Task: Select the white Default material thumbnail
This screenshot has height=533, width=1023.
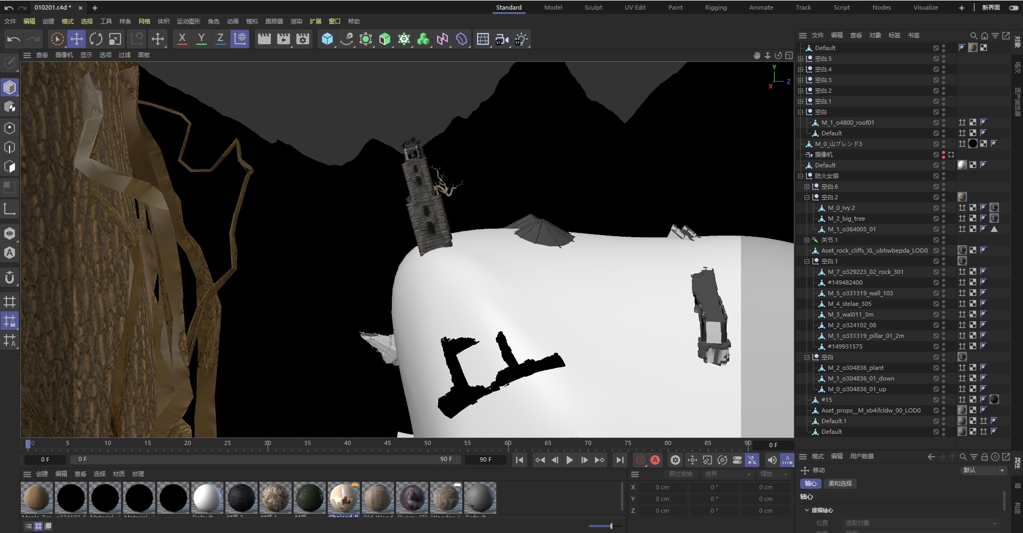Action: pyautogui.click(x=207, y=498)
